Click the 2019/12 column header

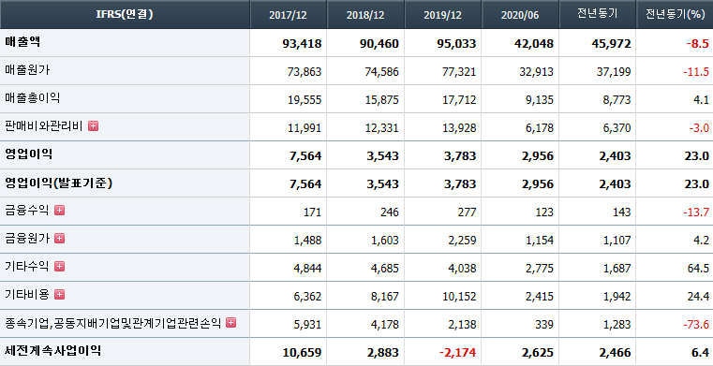[x=443, y=15]
